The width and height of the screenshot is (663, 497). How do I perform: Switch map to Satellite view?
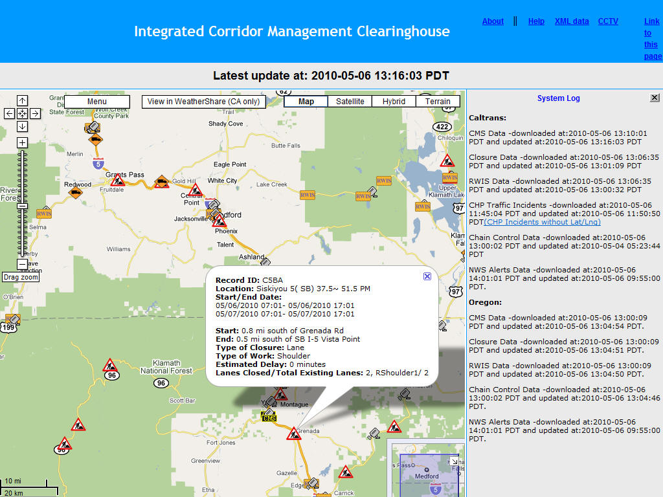pyautogui.click(x=350, y=102)
